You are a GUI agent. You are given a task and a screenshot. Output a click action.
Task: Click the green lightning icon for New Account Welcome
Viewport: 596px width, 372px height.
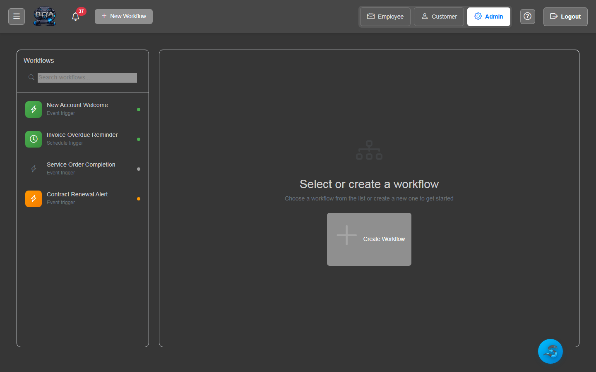(x=34, y=110)
